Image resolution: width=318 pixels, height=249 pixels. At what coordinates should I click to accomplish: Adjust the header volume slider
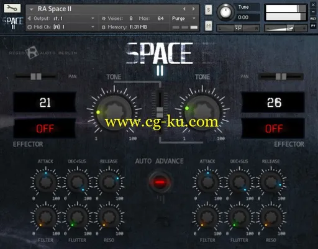click(286, 28)
